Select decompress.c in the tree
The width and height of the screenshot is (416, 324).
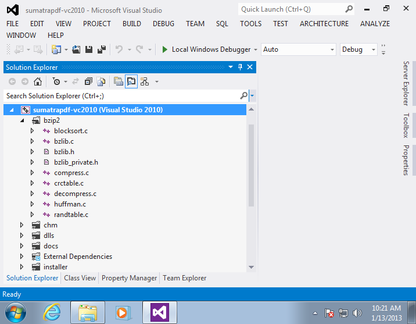pyautogui.click(x=75, y=194)
